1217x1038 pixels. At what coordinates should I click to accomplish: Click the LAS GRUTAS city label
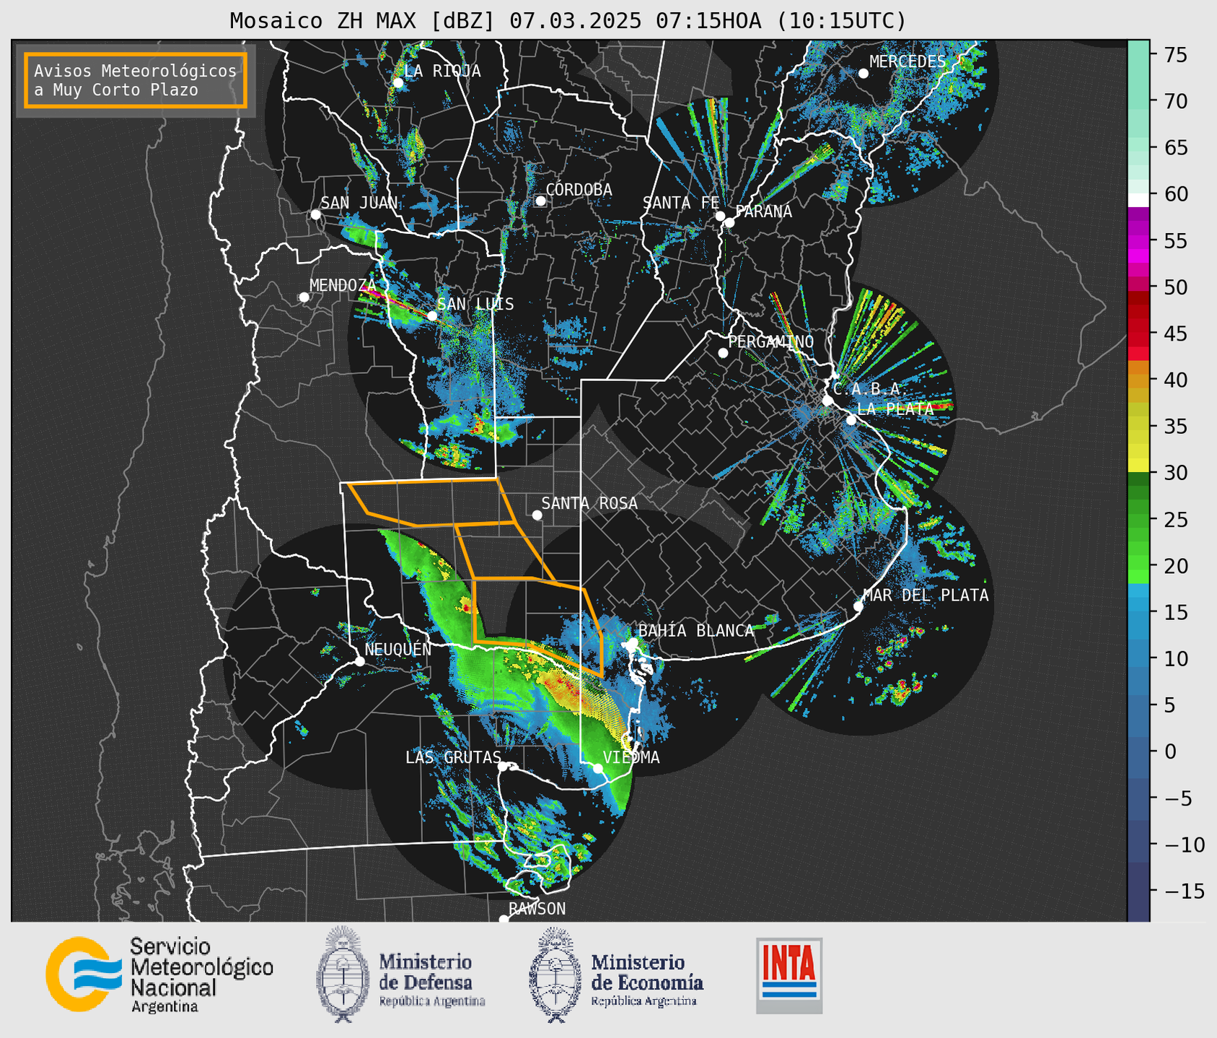click(453, 757)
